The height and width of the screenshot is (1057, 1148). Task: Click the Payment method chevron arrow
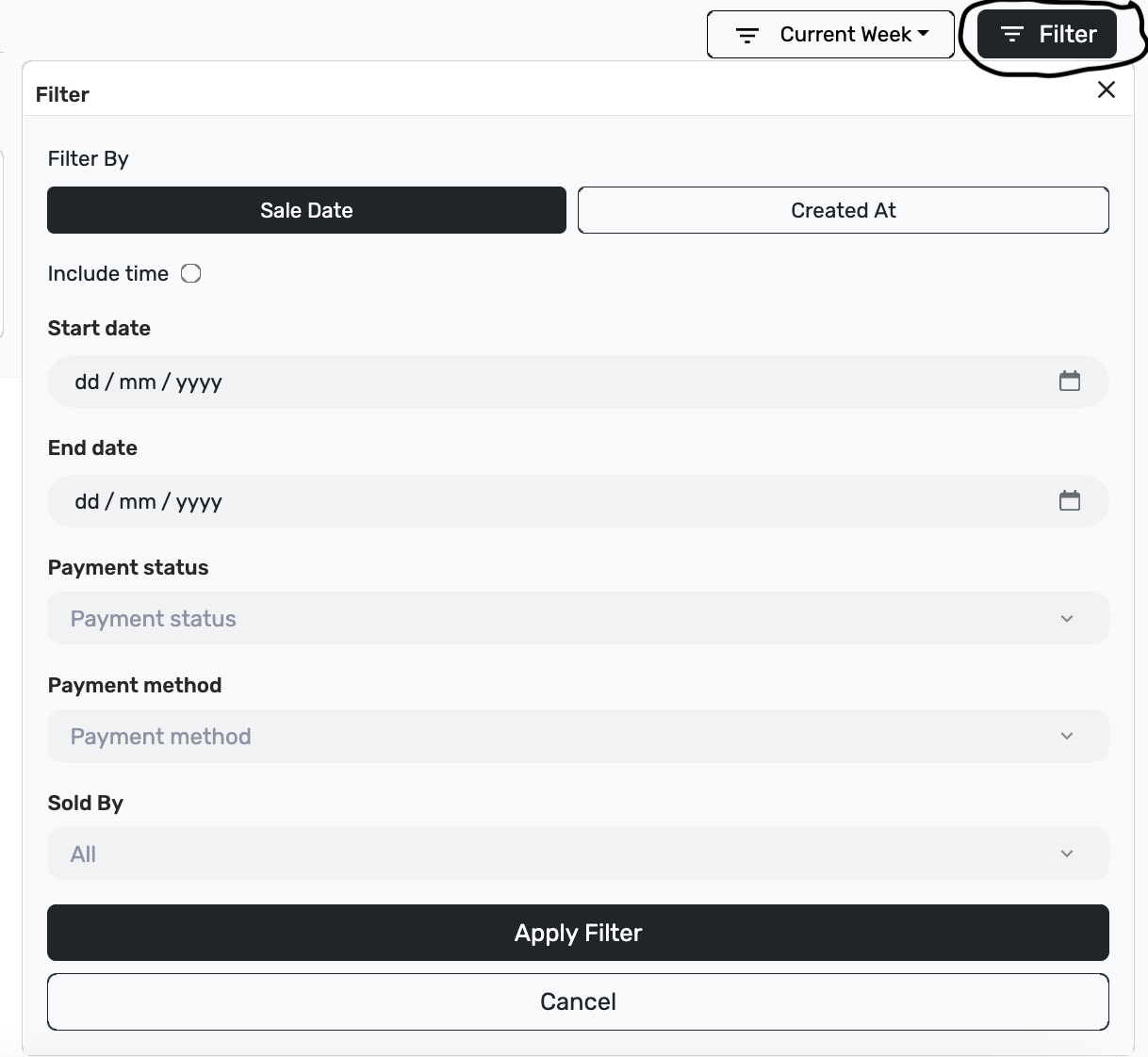(1067, 737)
